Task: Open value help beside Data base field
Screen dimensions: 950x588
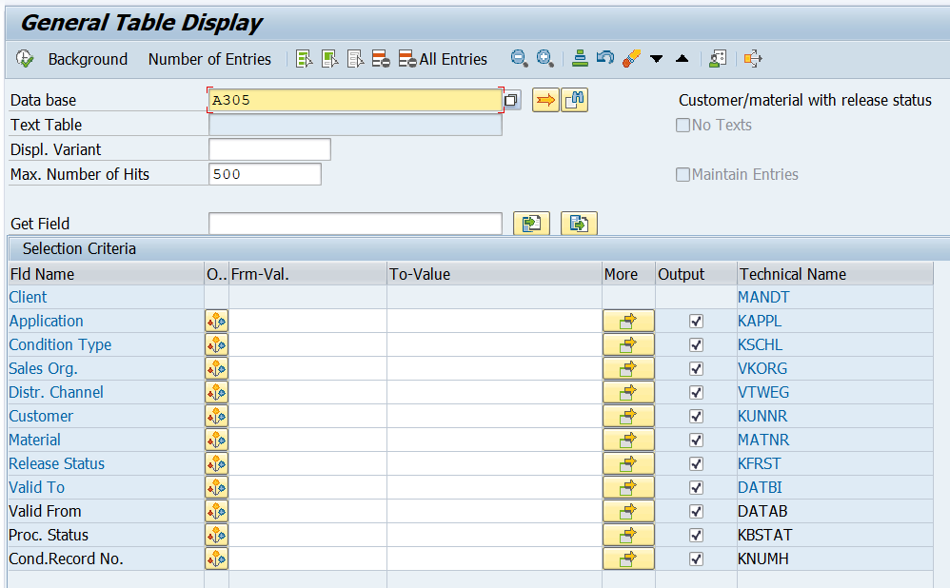Action: (512, 100)
